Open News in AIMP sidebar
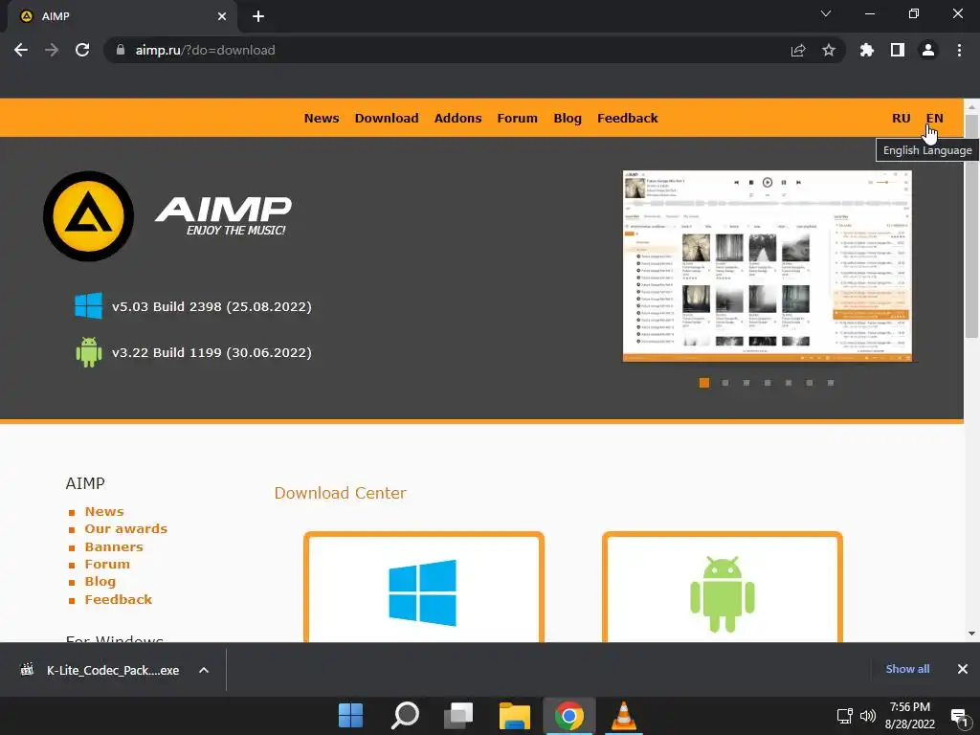Viewport: 980px width, 735px height. pyautogui.click(x=104, y=511)
